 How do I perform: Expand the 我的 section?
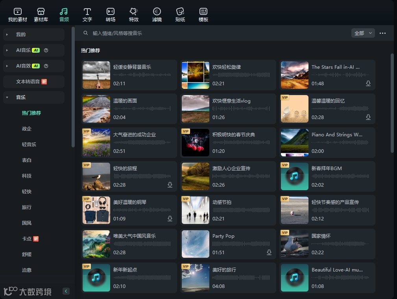pyautogui.click(x=7, y=34)
